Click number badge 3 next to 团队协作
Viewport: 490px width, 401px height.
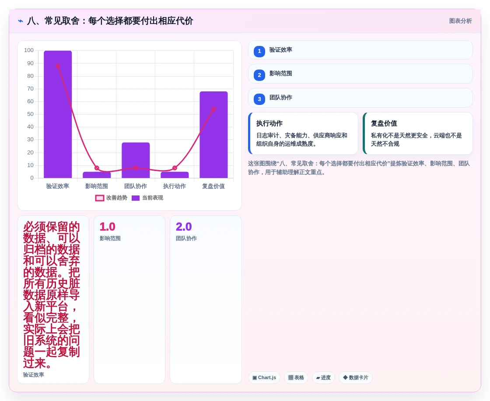coord(259,99)
